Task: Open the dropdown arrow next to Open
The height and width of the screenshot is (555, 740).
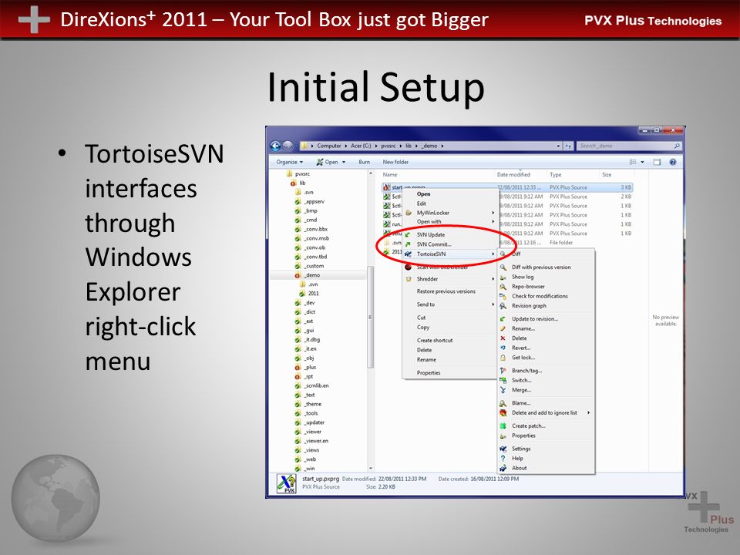Action: [x=344, y=162]
